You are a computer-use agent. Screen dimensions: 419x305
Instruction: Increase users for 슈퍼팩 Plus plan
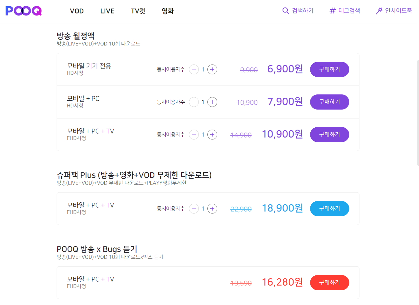pos(212,209)
